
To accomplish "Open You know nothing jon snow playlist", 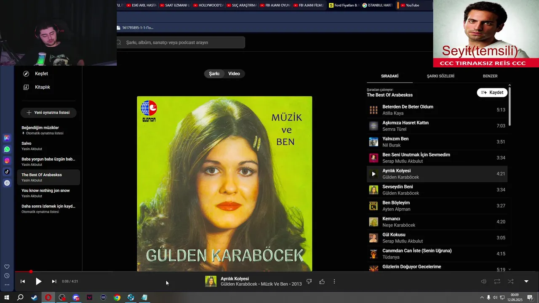I will (48, 193).
